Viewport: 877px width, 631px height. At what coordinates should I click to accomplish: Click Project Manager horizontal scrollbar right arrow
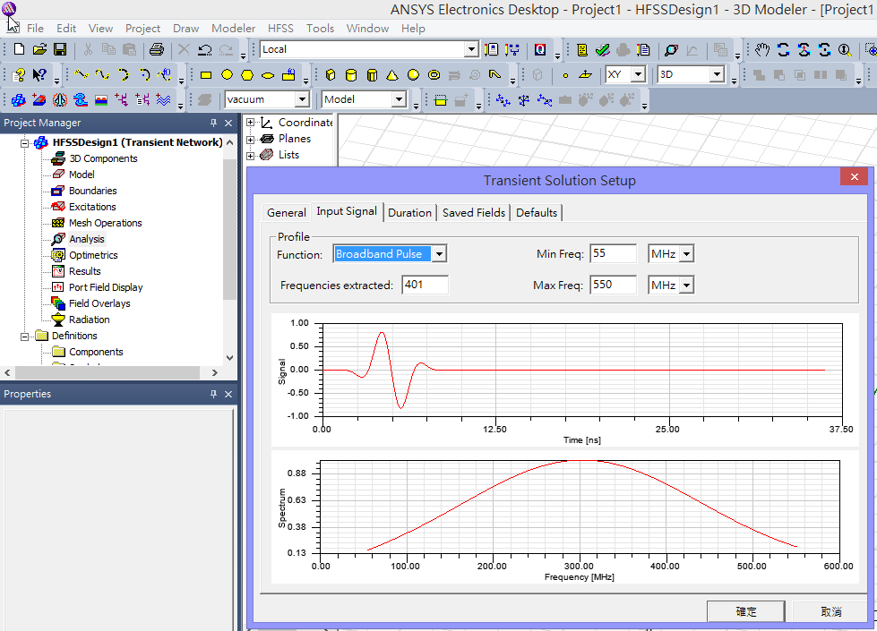click(215, 373)
